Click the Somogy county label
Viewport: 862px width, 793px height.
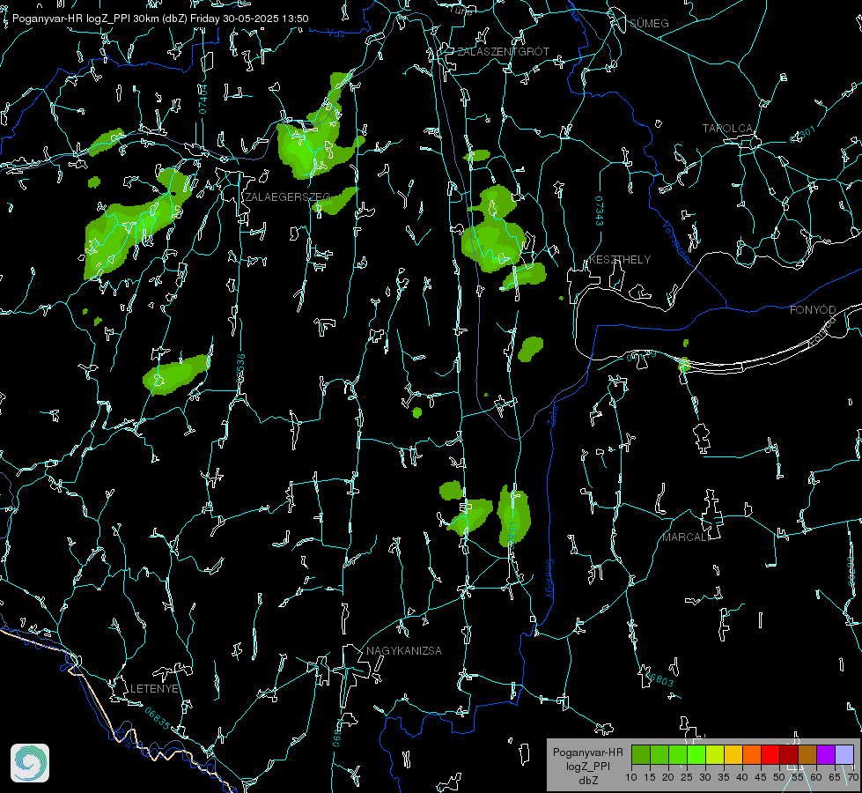tap(549, 579)
